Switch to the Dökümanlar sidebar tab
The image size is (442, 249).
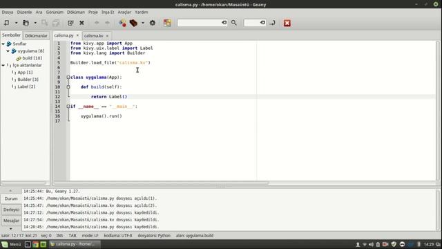tap(36, 35)
